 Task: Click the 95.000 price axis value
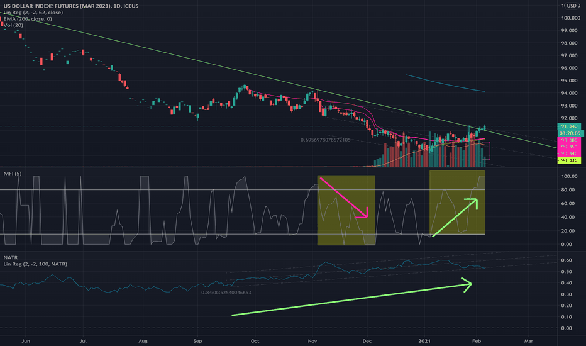570,81
